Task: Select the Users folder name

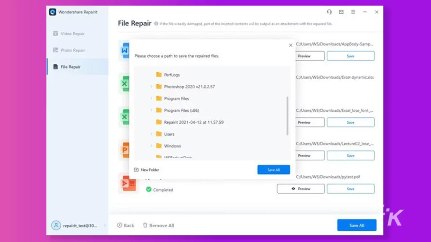Action: (x=169, y=134)
